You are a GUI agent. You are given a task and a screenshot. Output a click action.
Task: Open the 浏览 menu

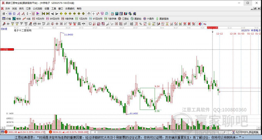coord(14,8)
